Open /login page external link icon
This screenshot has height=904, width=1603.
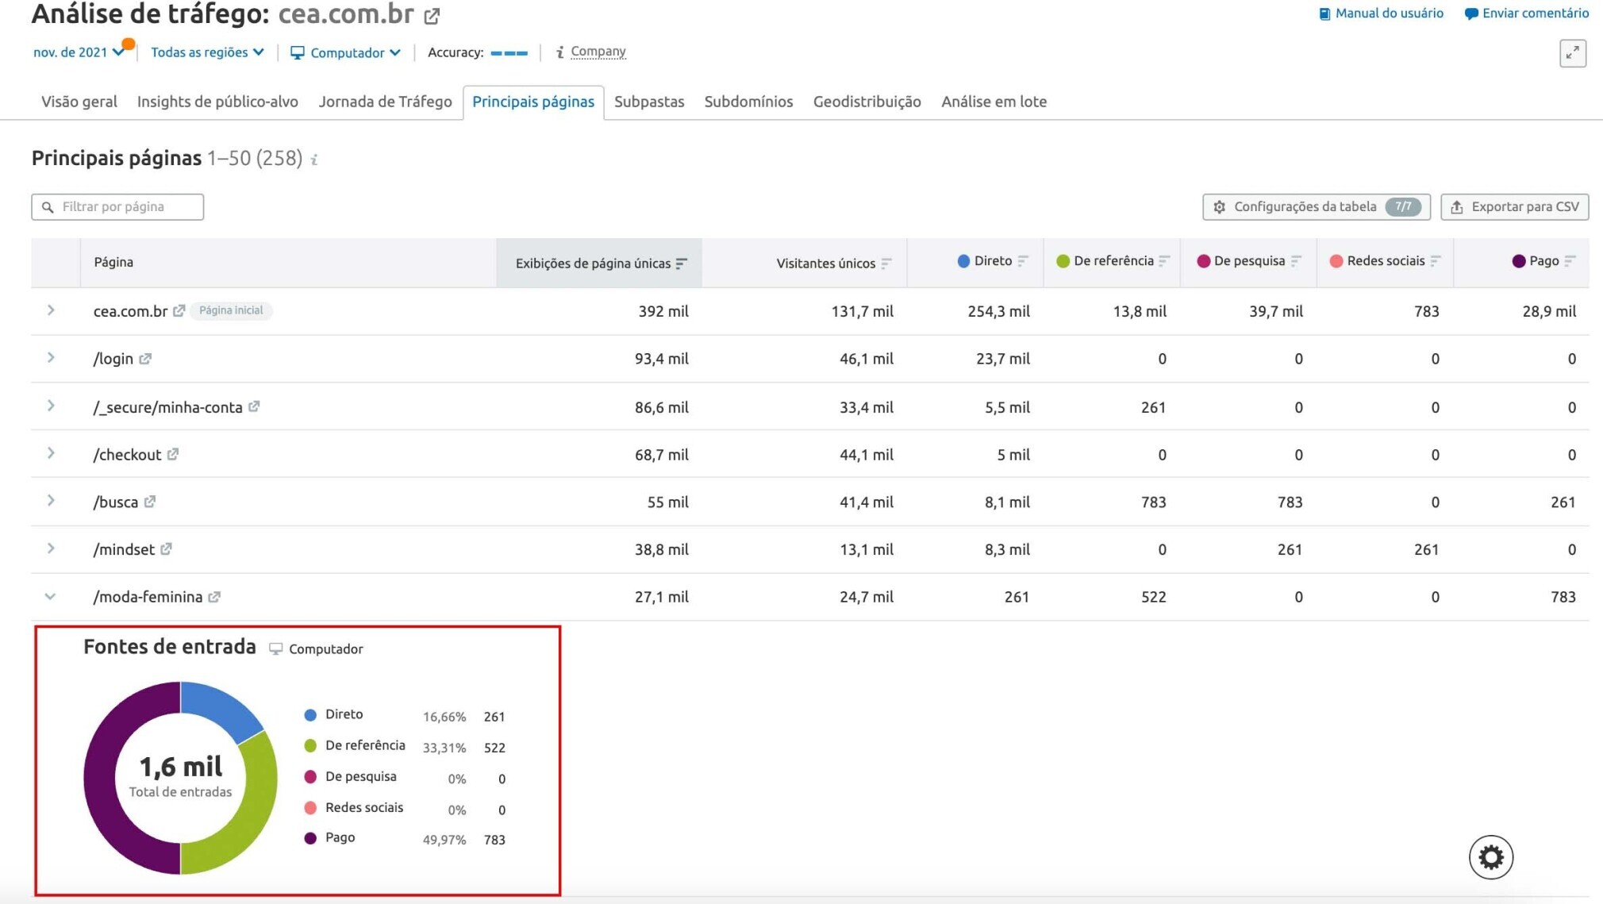point(145,359)
